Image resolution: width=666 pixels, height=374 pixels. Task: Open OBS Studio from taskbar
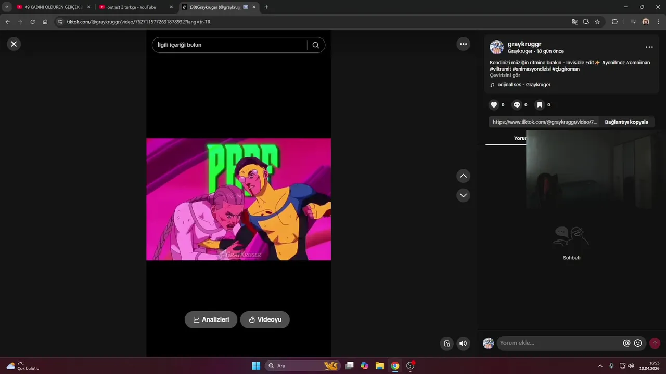point(410,366)
